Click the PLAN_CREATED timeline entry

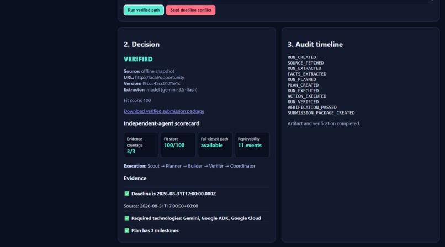point(303,85)
